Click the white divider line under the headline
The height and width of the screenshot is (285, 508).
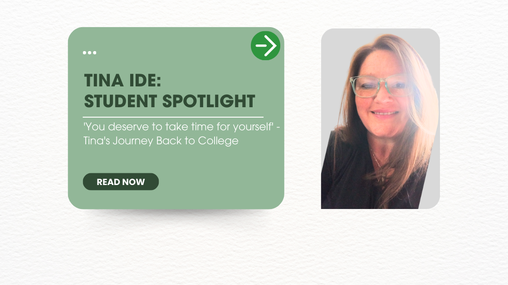pyautogui.click(x=173, y=117)
